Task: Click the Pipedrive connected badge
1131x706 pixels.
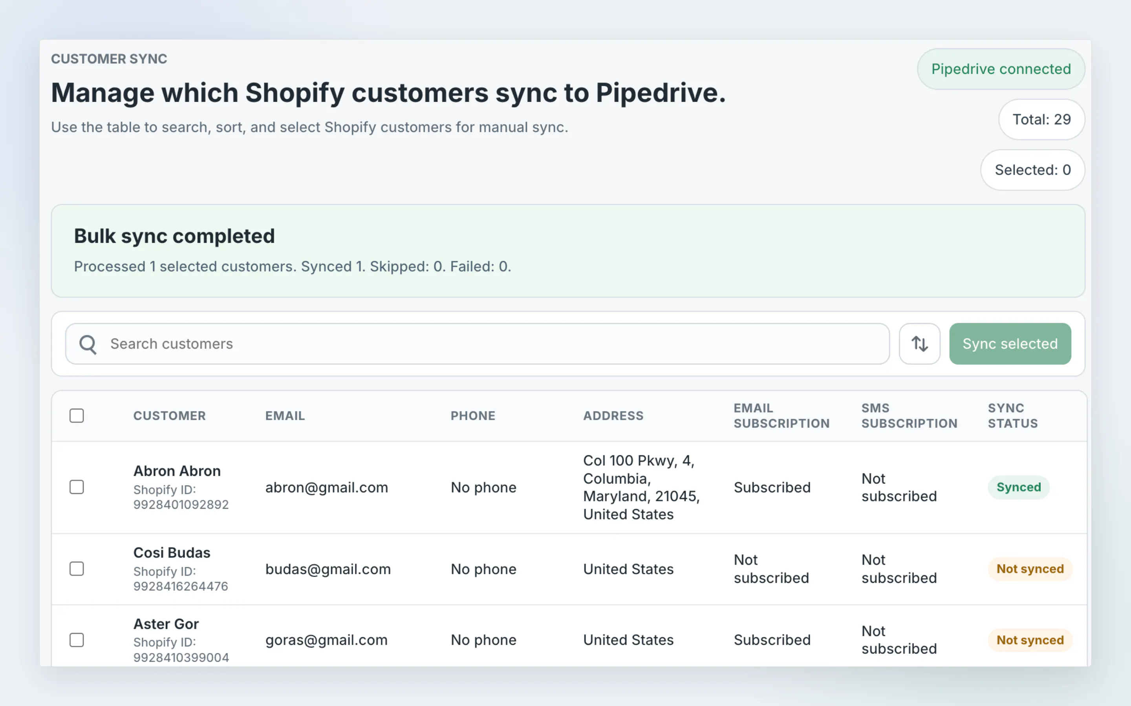Action: pyautogui.click(x=1001, y=69)
